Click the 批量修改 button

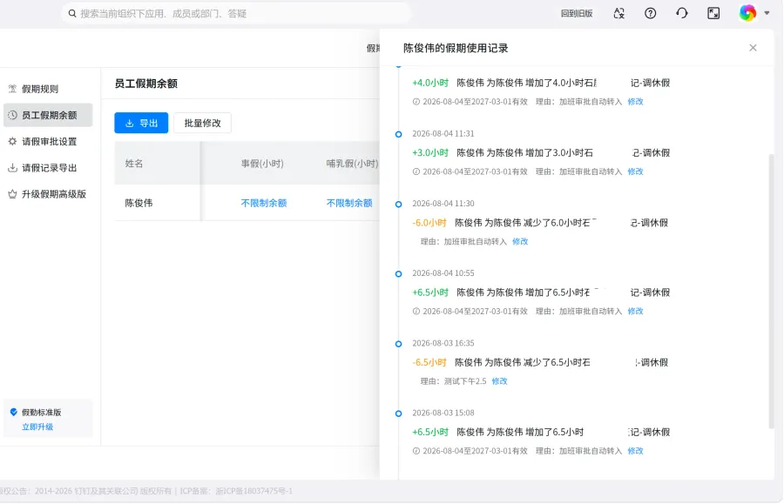click(202, 123)
